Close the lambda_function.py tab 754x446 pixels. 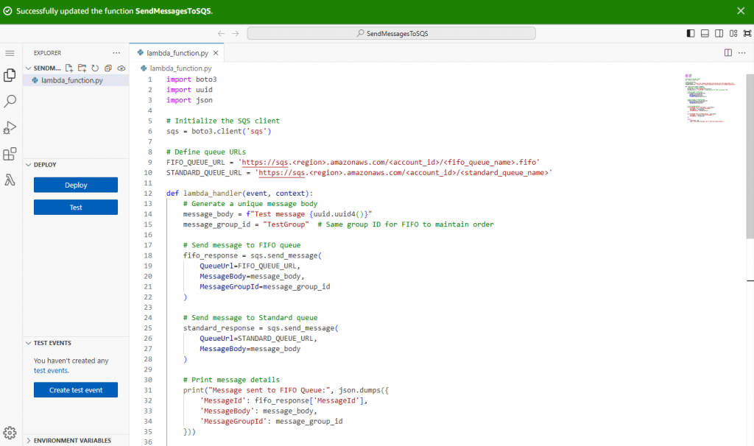pos(216,53)
